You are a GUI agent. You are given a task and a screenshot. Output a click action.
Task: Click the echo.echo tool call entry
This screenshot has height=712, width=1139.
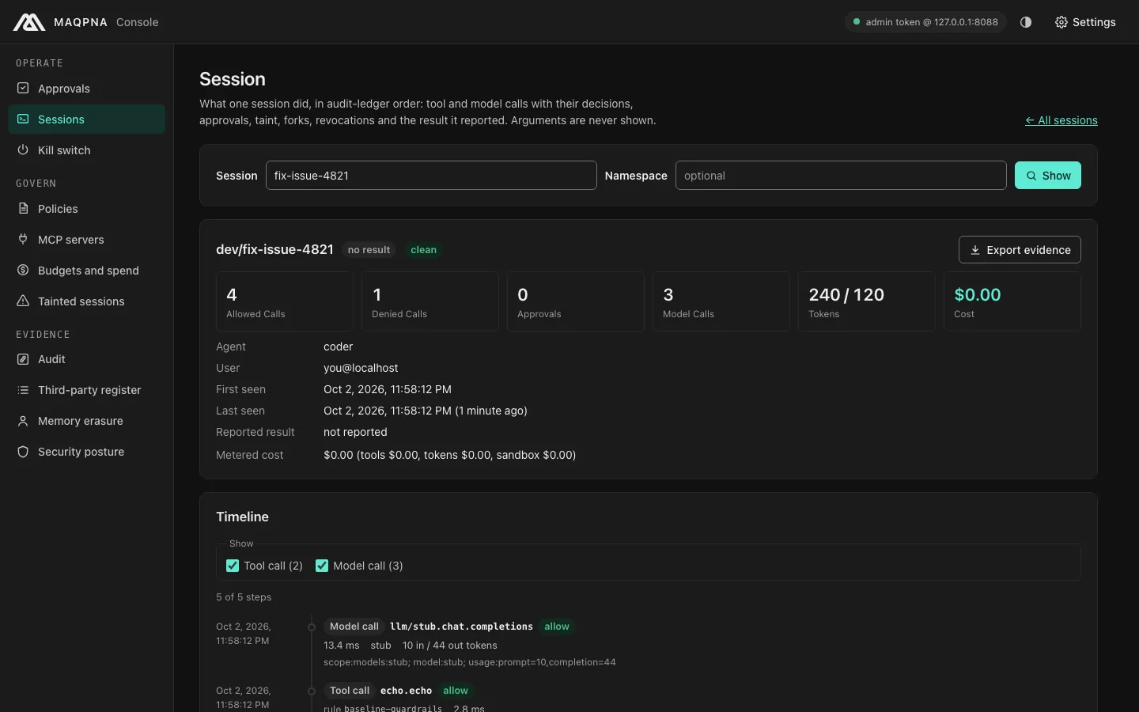[x=406, y=691]
